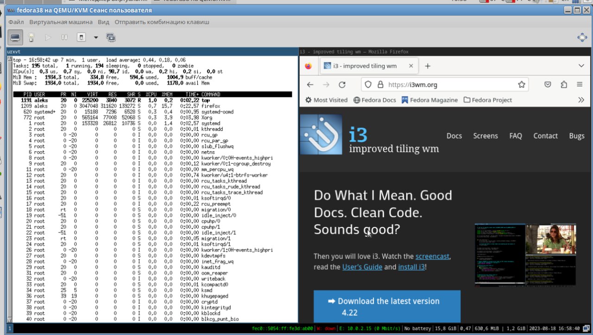This screenshot has height=335, width=593.
Task: Click the Mozilla Firefox i3 window title bar
Action: [x=446, y=52]
